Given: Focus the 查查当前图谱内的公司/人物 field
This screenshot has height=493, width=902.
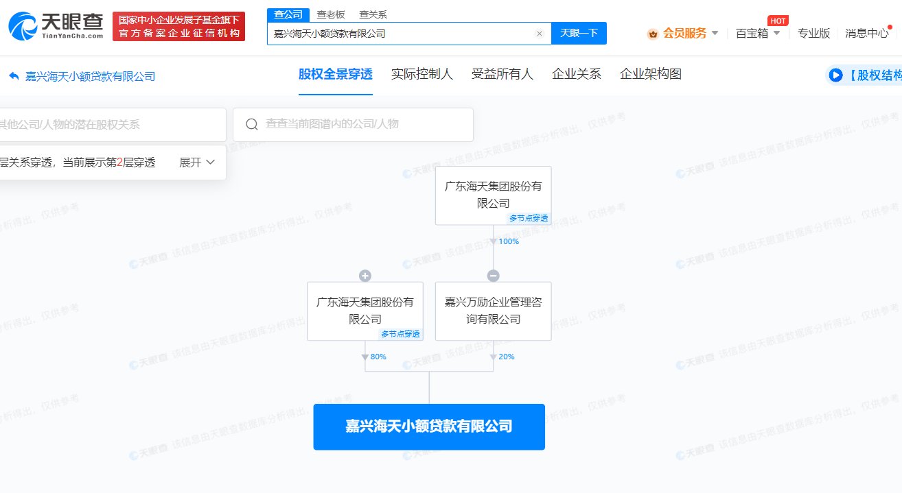Looking at the screenshot, I should click(x=353, y=125).
